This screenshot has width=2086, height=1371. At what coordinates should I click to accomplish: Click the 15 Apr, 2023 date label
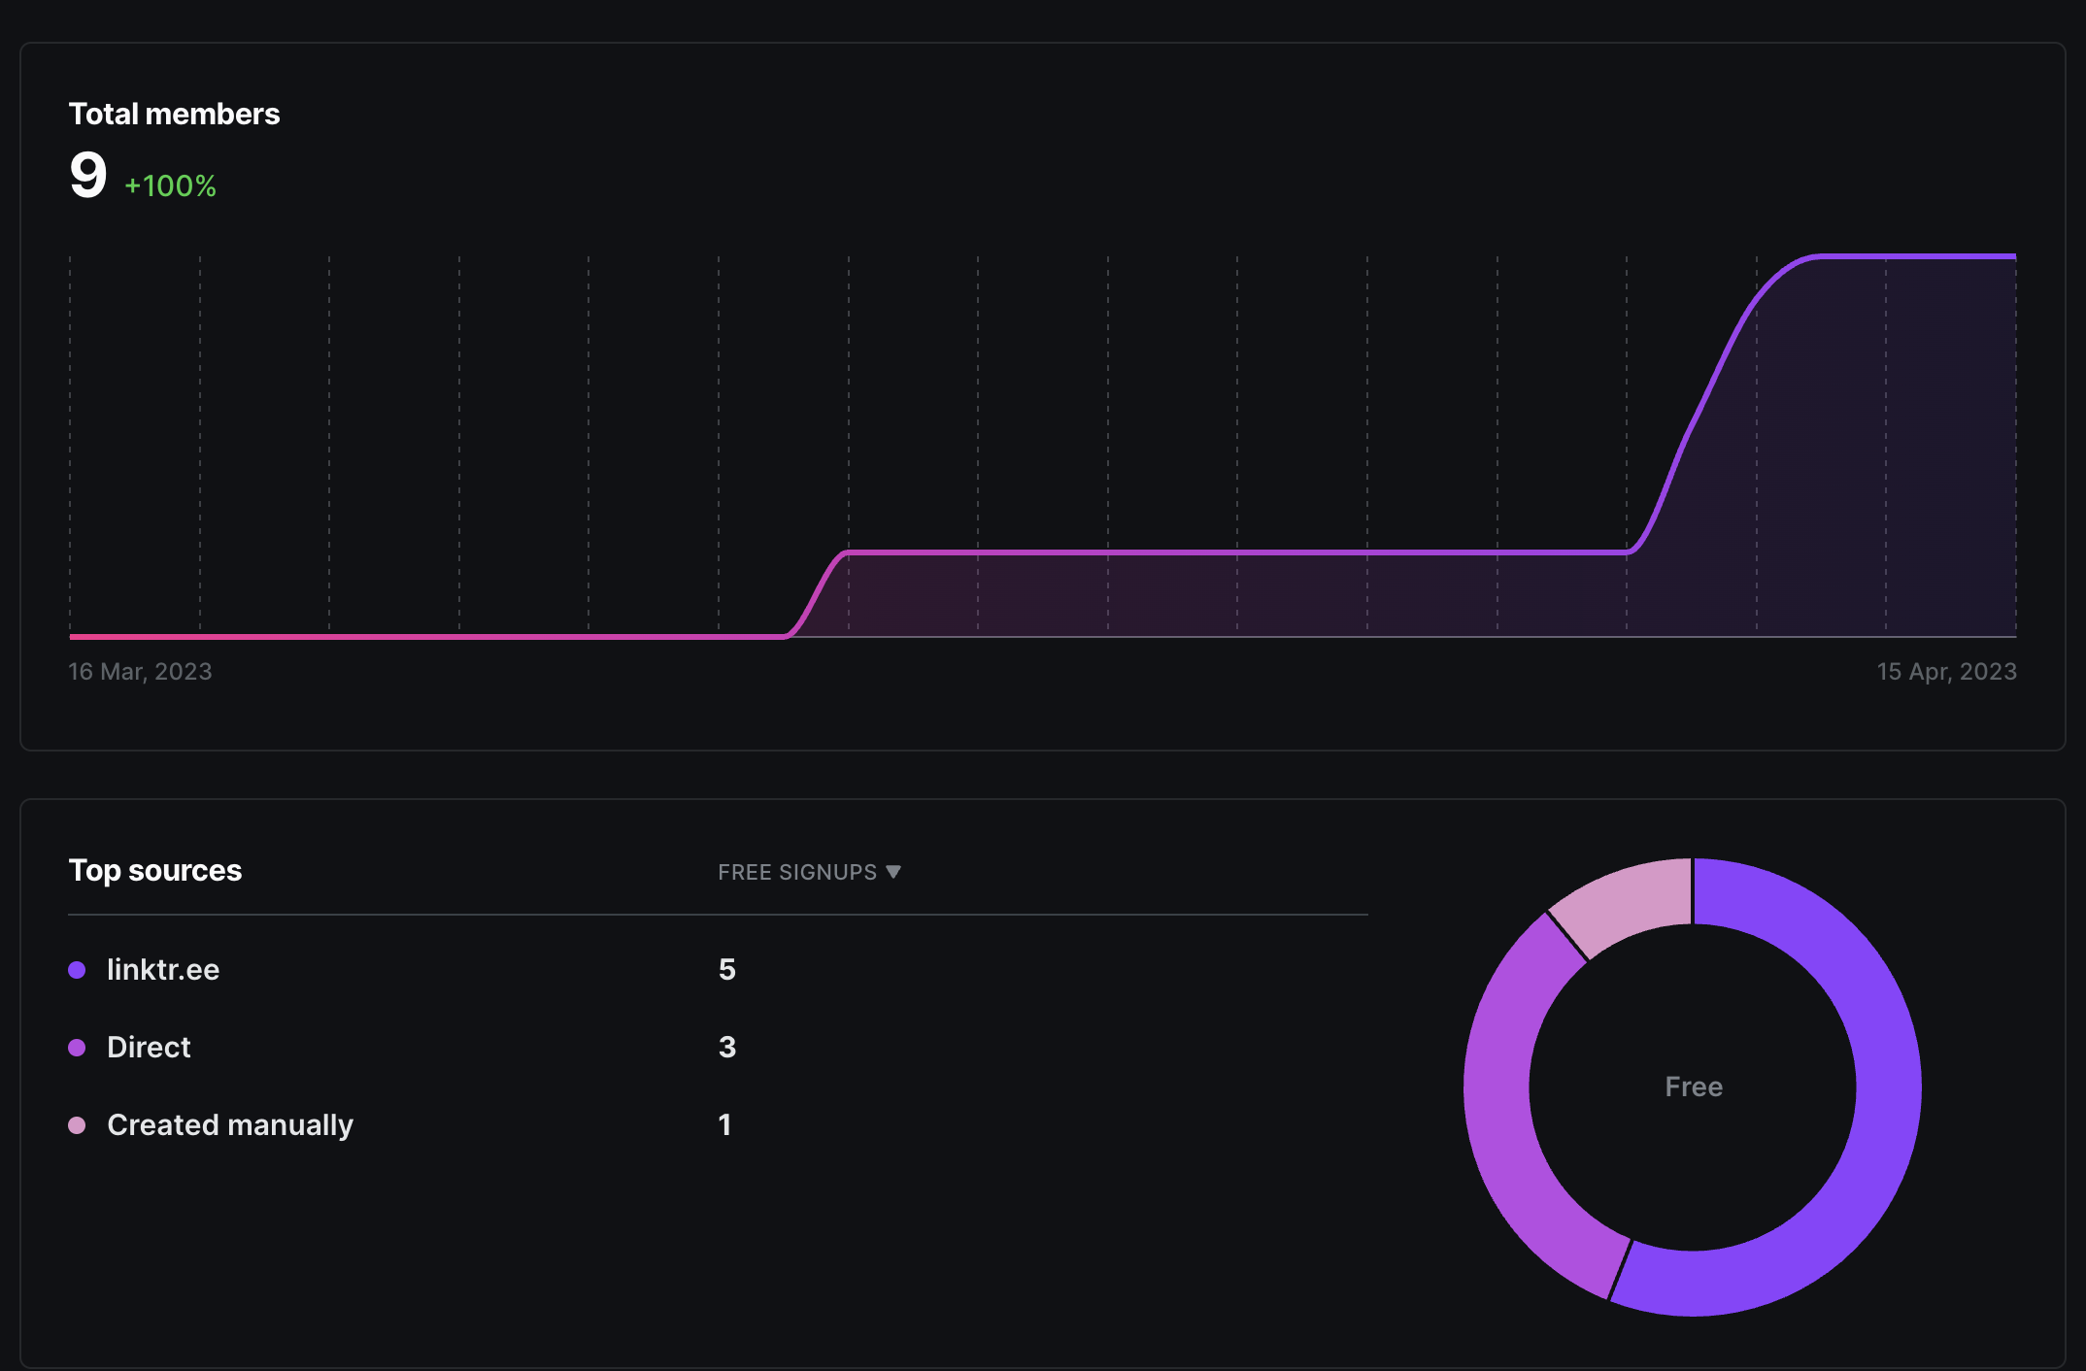[1946, 671]
